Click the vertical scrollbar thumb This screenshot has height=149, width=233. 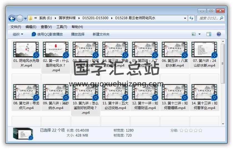(223, 64)
